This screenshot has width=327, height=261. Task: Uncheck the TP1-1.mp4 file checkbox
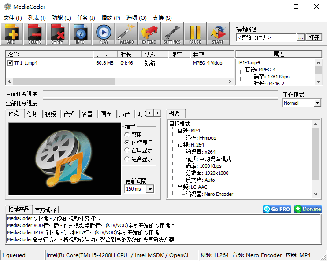pyautogui.click(x=11, y=63)
